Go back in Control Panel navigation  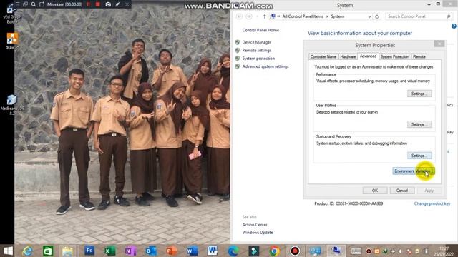[x=239, y=16]
